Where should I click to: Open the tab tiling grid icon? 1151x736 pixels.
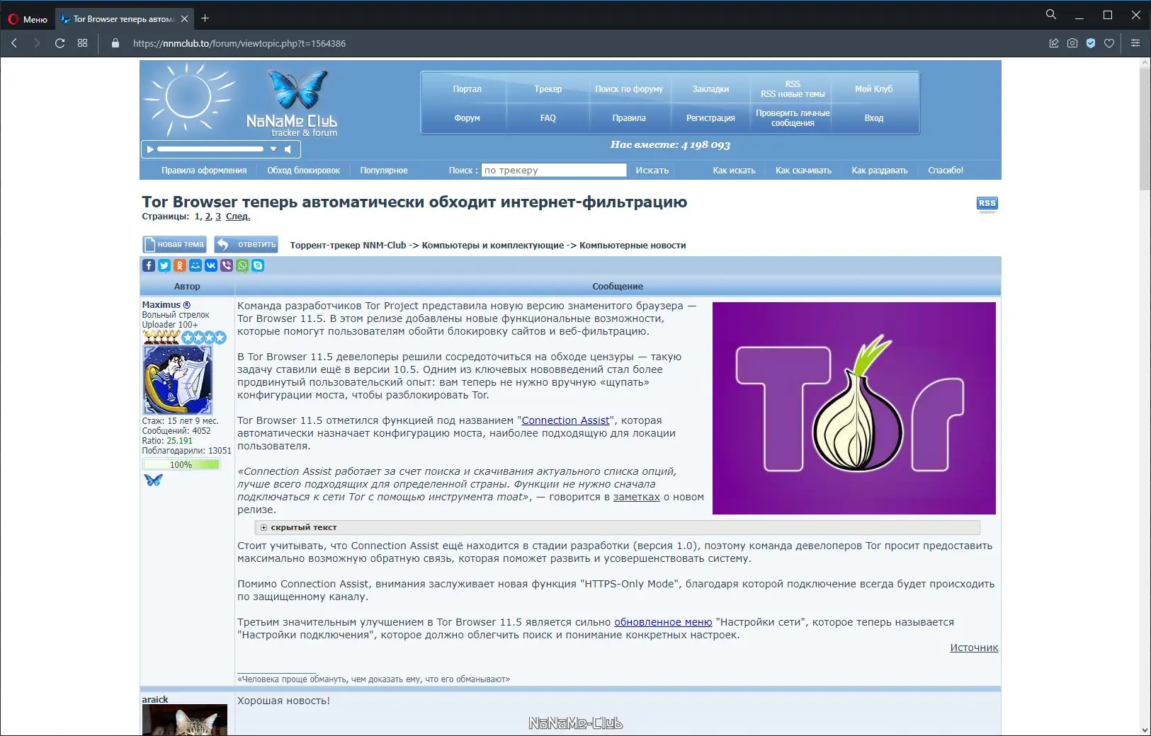click(x=83, y=42)
